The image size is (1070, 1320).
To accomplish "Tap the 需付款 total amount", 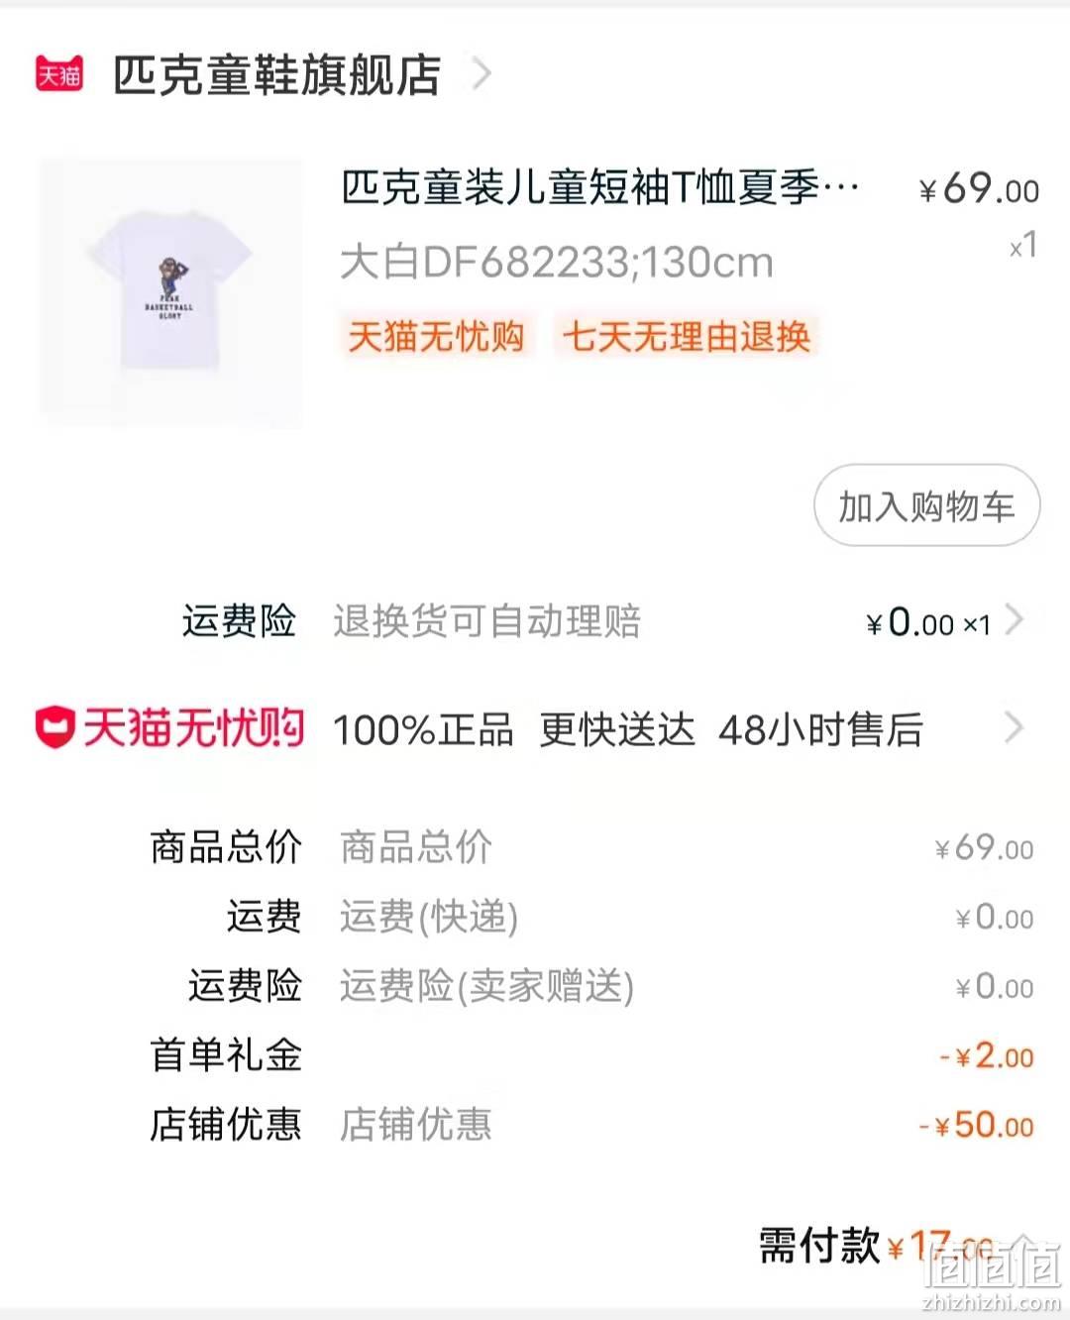I will pos(876,1247).
